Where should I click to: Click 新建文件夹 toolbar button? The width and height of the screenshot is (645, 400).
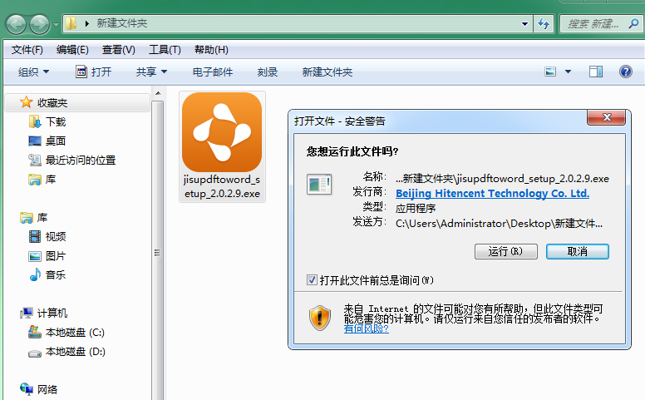327,72
